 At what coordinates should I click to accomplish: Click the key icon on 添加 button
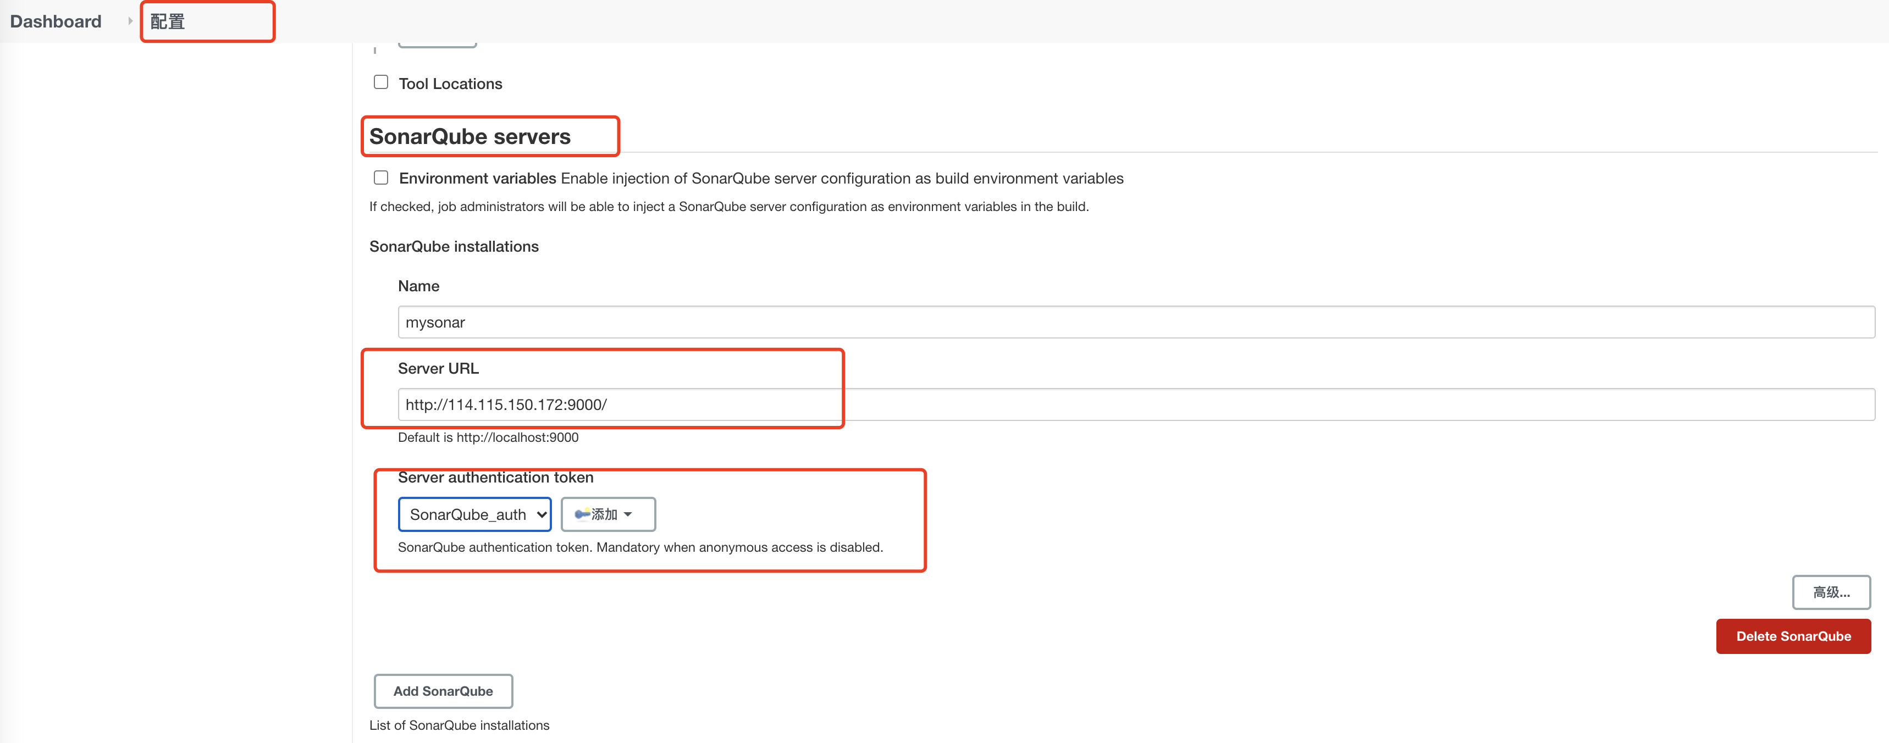coord(582,514)
